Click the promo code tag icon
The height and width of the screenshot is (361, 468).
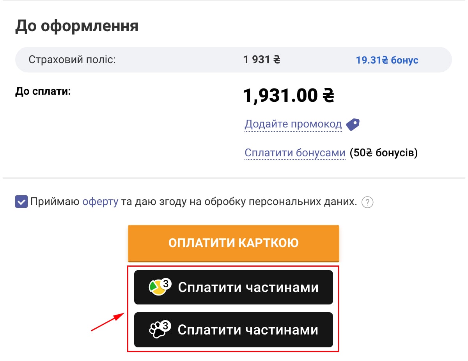[353, 125]
